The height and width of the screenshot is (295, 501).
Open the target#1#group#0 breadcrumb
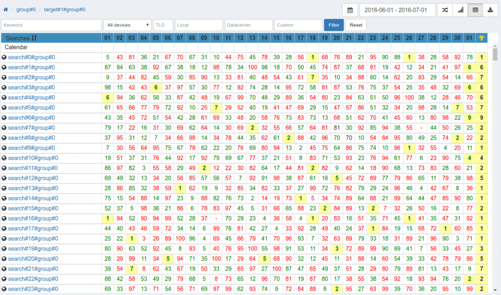pos(65,9)
